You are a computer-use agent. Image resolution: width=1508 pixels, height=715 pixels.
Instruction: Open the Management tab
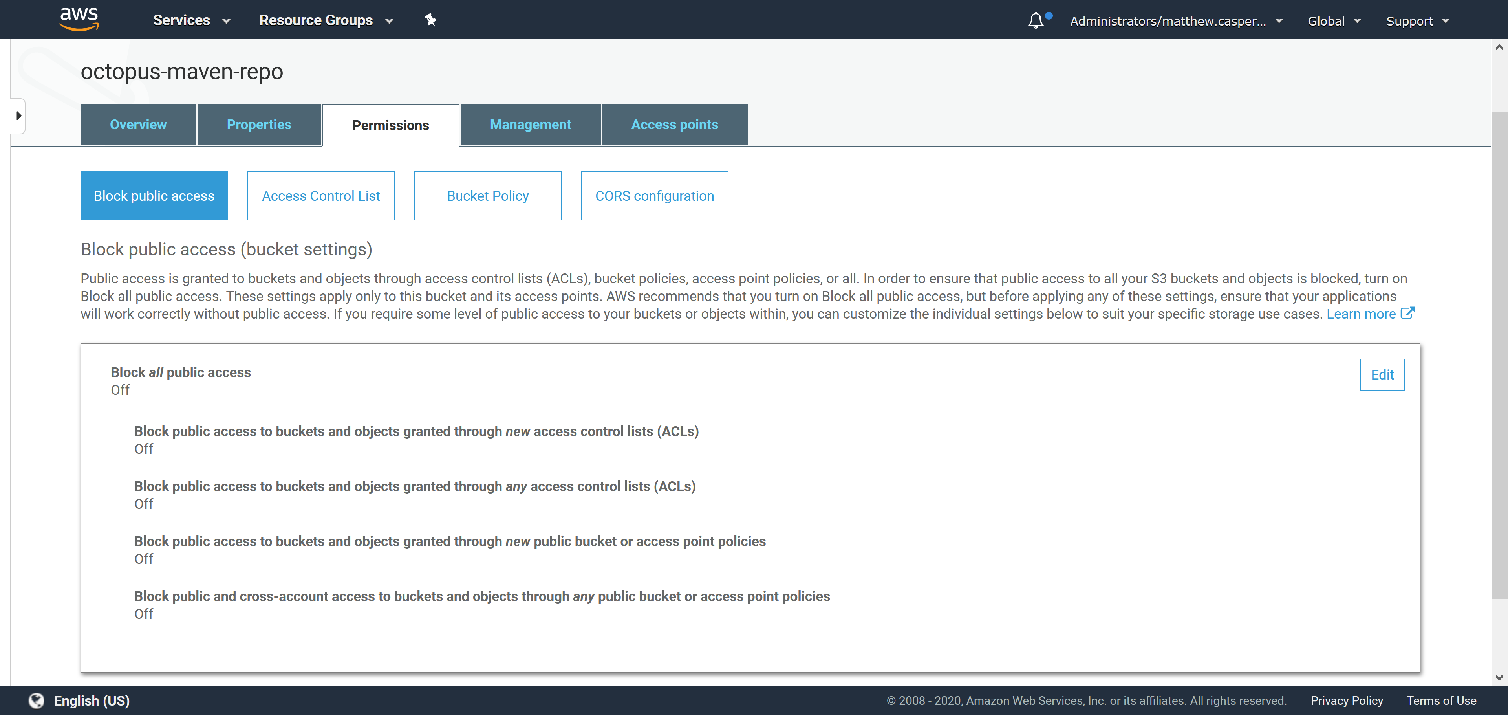pyautogui.click(x=530, y=124)
